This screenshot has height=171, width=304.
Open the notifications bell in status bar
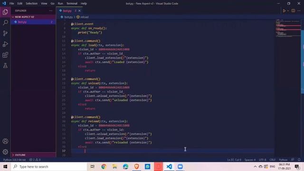point(299,160)
